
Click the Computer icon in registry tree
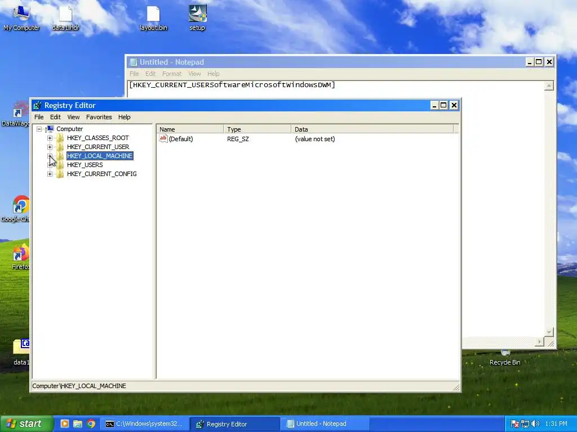(50, 129)
